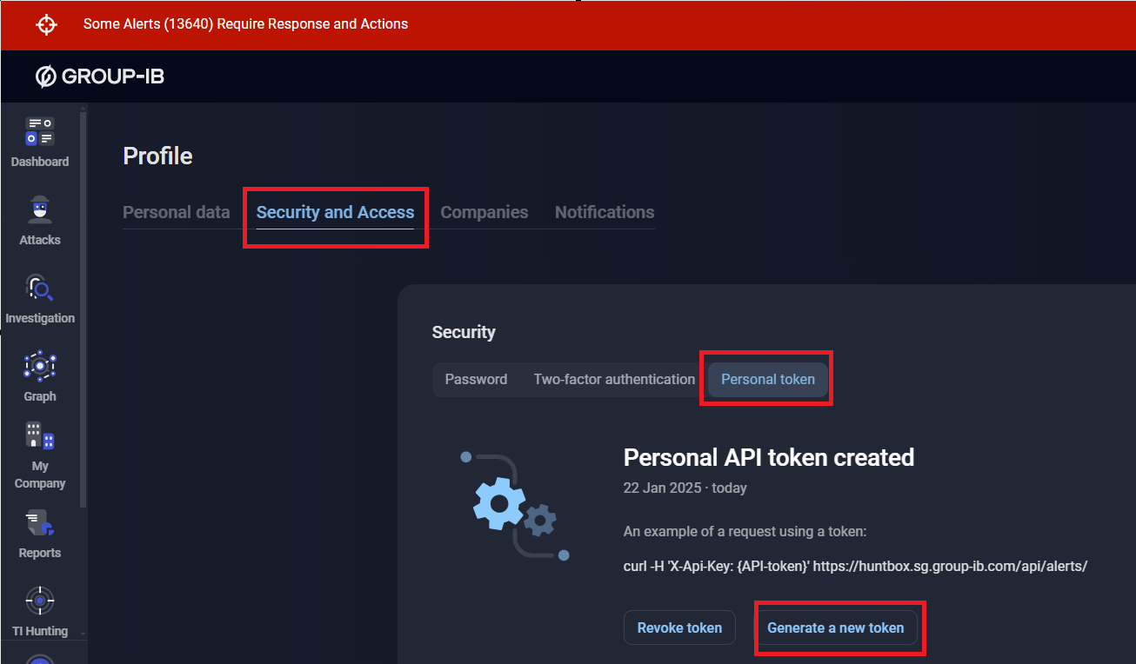Open the alerts requiring response banner message

pyautogui.click(x=245, y=24)
